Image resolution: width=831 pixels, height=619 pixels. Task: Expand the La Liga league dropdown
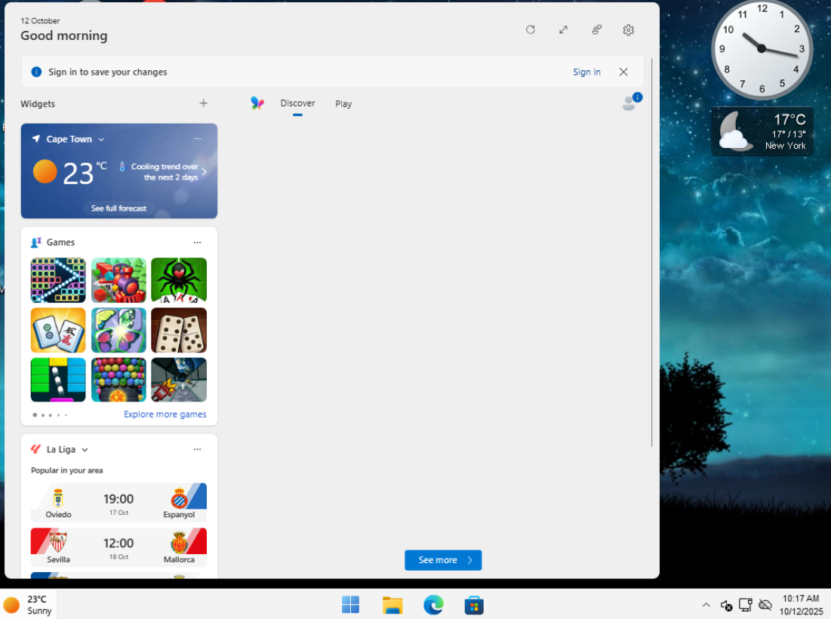(85, 450)
